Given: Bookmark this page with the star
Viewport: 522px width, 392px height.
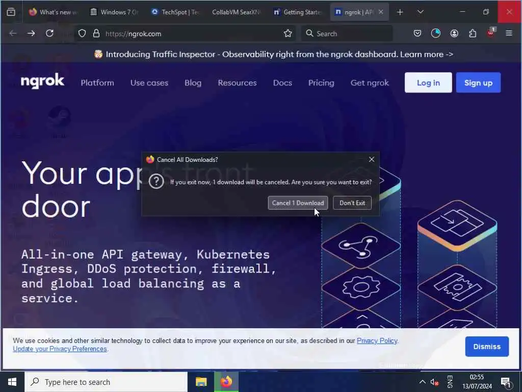Looking at the screenshot, I should (288, 33).
